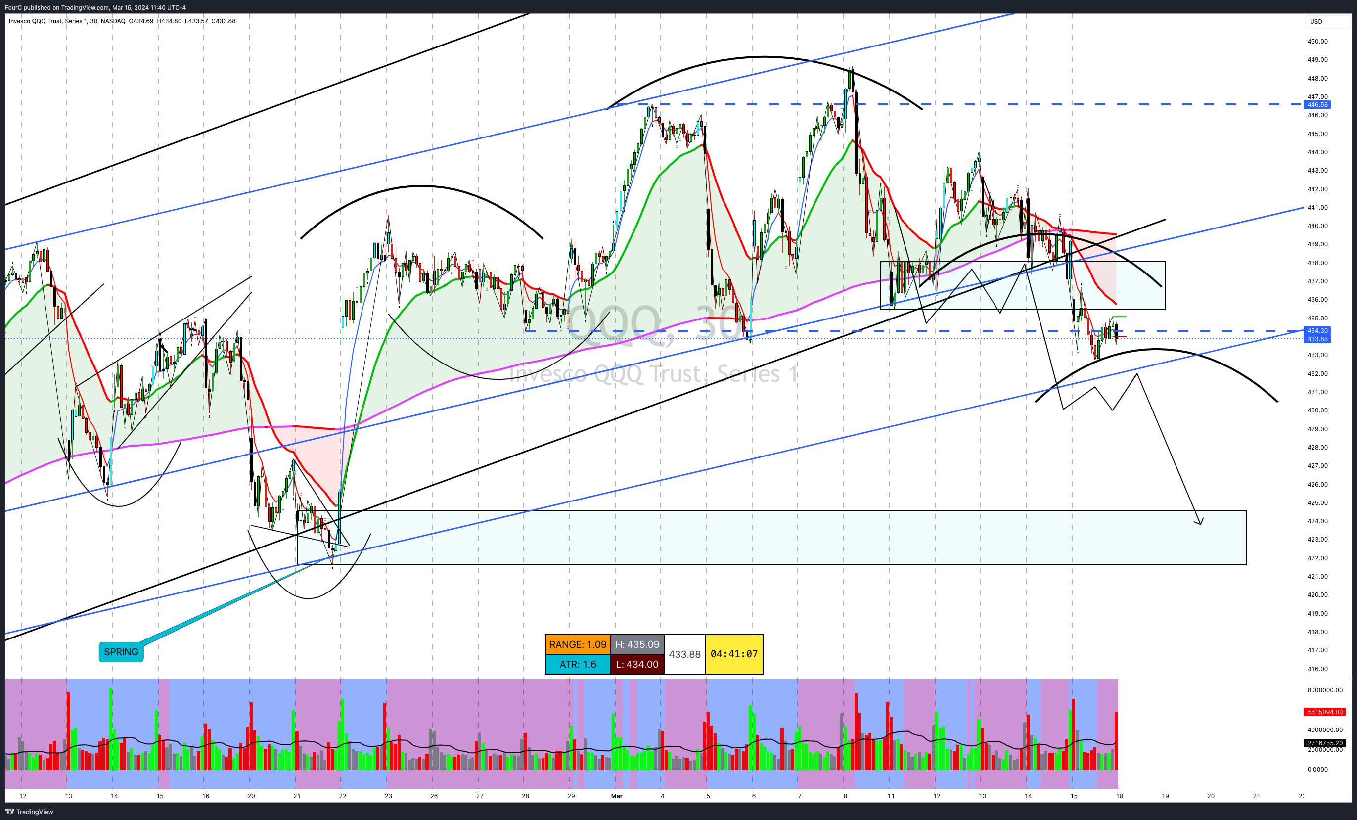1357x820 pixels.
Task: Click the 440.00 price axis label
Action: pyautogui.click(x=1317, y=226)
